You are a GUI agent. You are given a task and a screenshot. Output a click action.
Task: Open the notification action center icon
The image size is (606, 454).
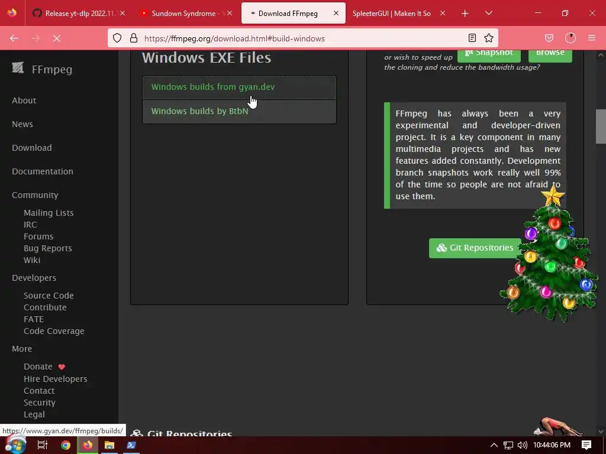tap(586, 445)
